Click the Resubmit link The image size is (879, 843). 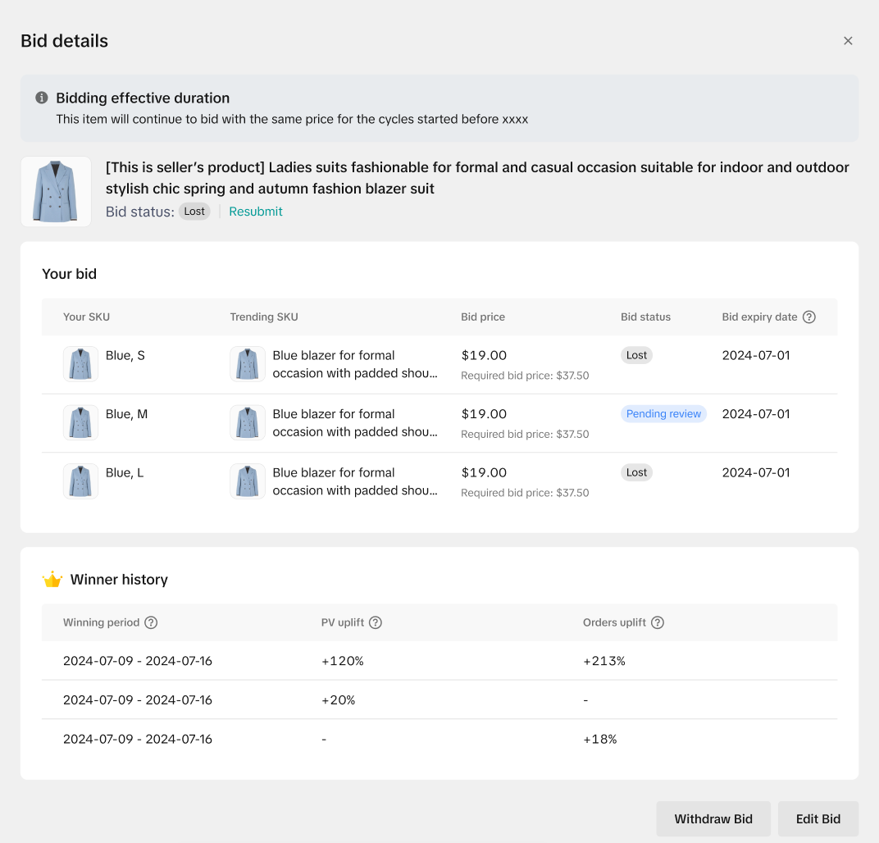pos(255,212)
